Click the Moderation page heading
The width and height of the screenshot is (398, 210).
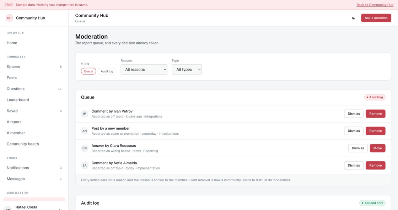tap(91, 37)
